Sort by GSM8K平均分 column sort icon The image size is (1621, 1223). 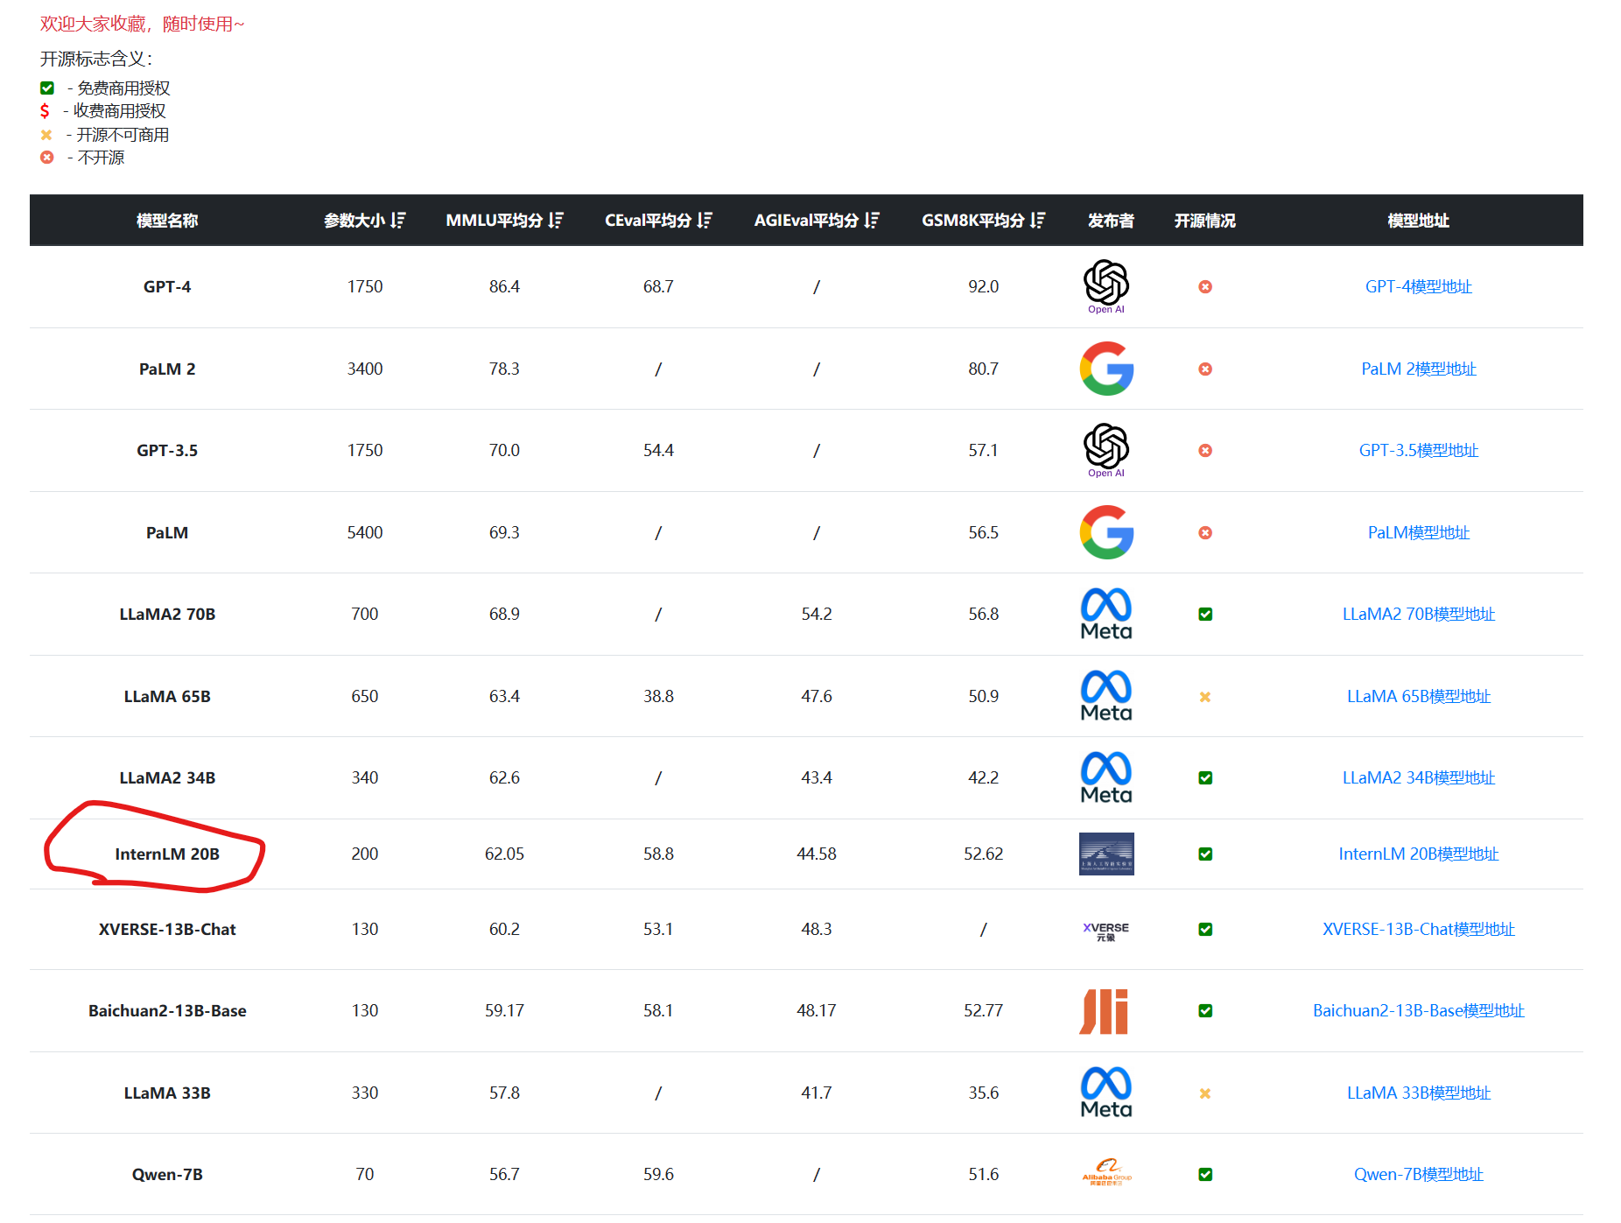coord(1038,221)
